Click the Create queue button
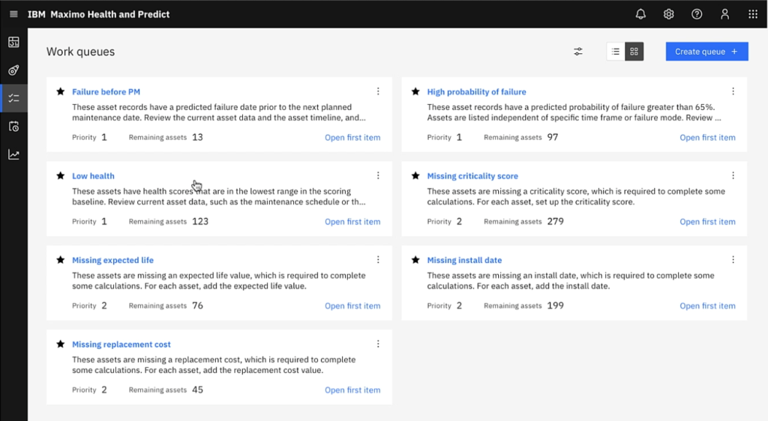 (706, 52)
